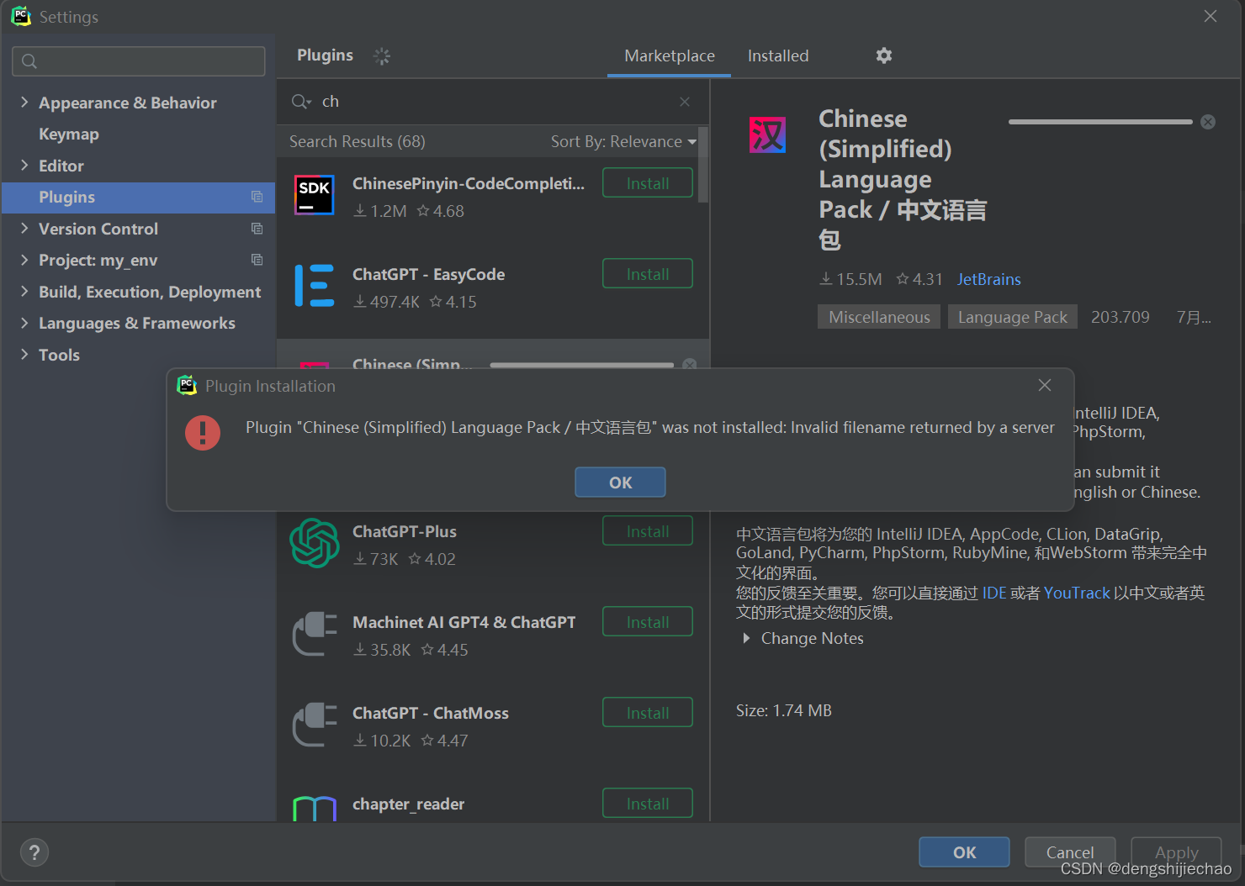Click the ChatGPT - EasyCode plugin icon

click(x=315, y=286)
